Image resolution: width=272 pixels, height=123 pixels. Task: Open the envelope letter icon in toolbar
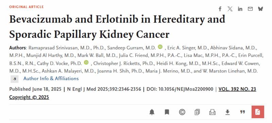[x=212, y=112]
